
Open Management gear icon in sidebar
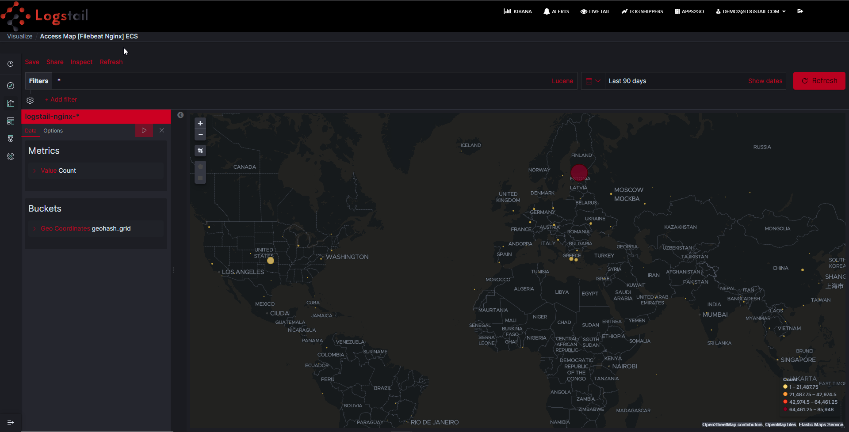pos(11,156)
